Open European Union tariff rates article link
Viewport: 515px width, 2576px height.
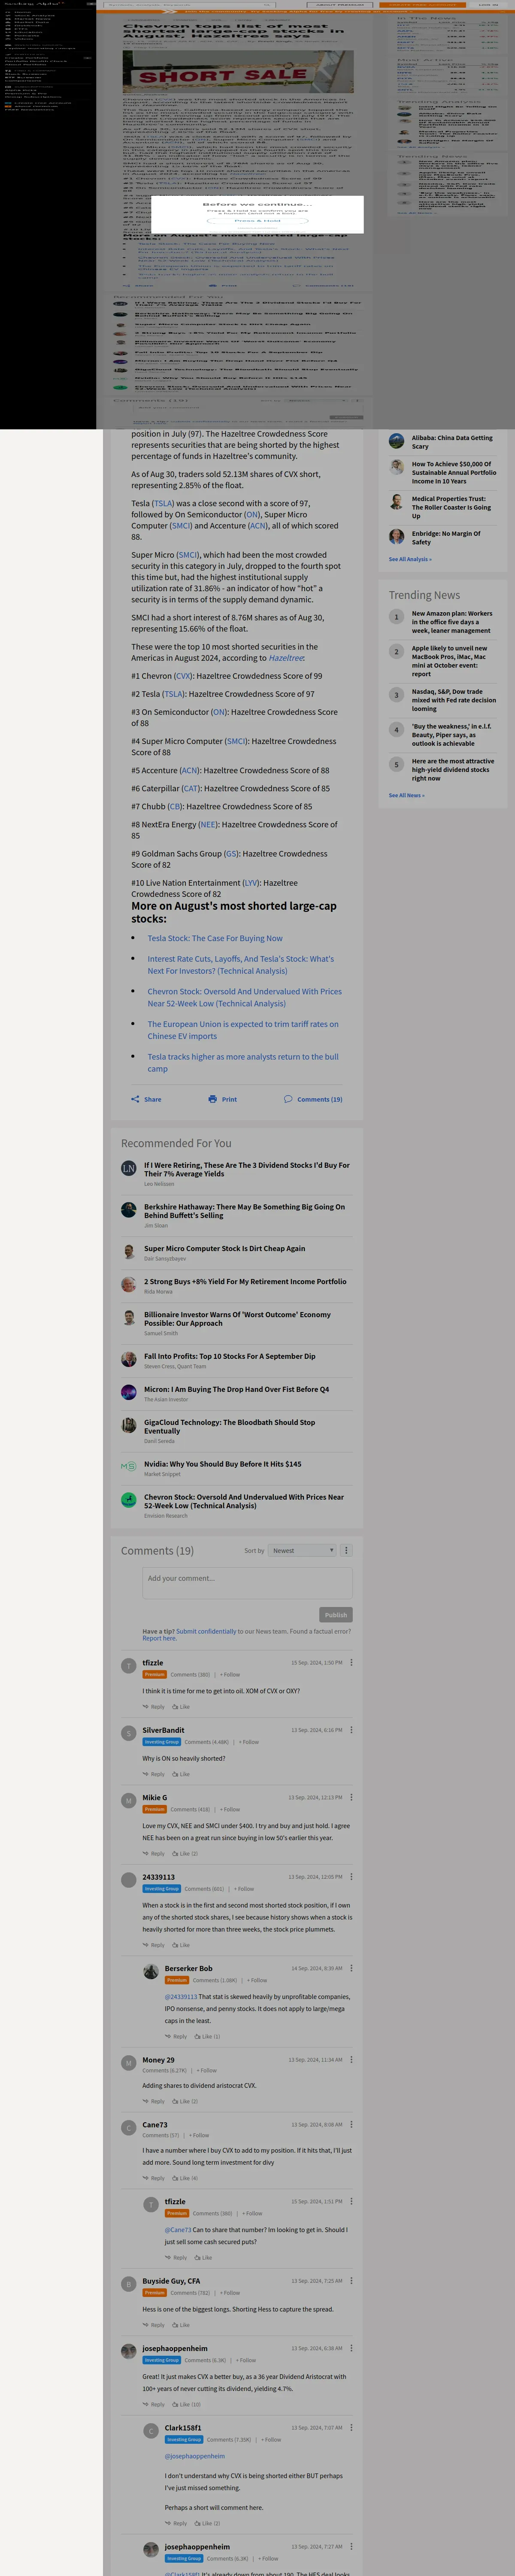click(x=243, y=1030)
